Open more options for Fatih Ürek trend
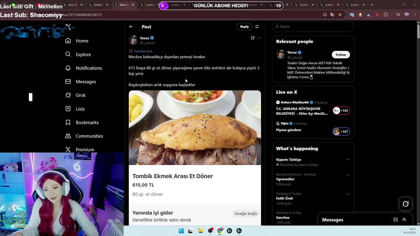Viewport: 420px width, 236px height. (348, 194)
